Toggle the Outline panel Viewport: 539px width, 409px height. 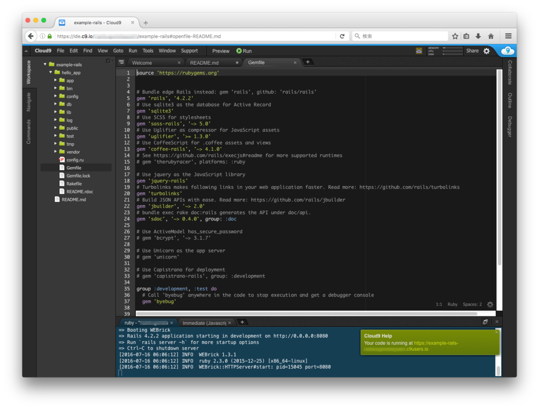pos(510,100)
